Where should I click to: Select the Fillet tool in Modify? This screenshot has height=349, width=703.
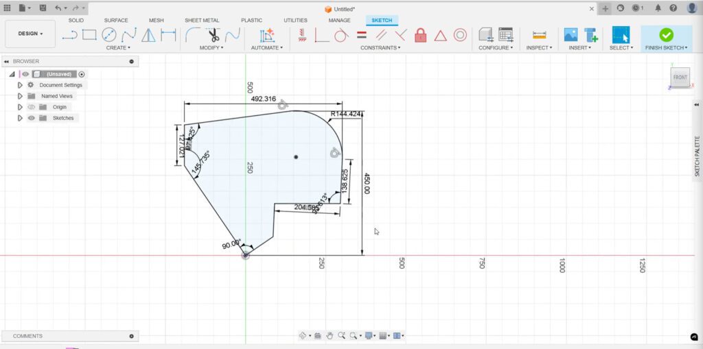click(193, 35)
